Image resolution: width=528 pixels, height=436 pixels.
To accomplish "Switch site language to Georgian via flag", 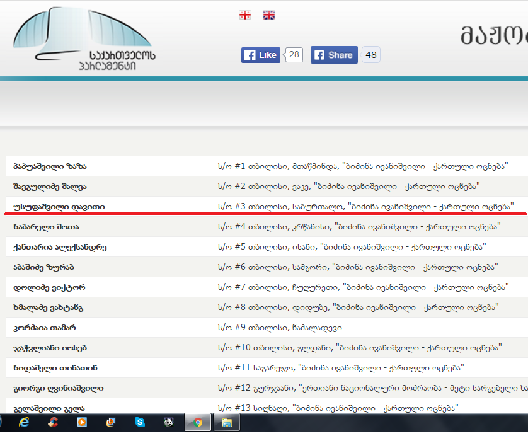I will (245, 15).
